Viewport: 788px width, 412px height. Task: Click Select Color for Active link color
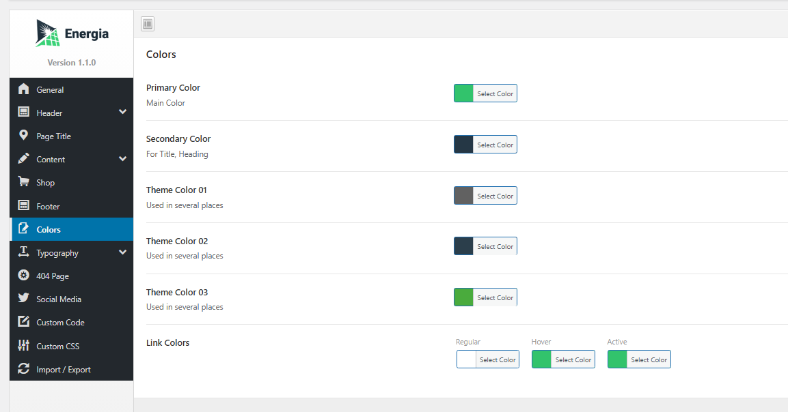coord(649,359)
